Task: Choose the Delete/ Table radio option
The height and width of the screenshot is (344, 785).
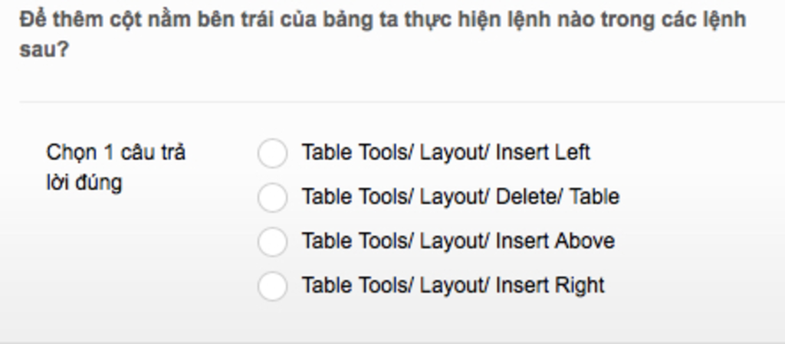Action: pos(272,198)
